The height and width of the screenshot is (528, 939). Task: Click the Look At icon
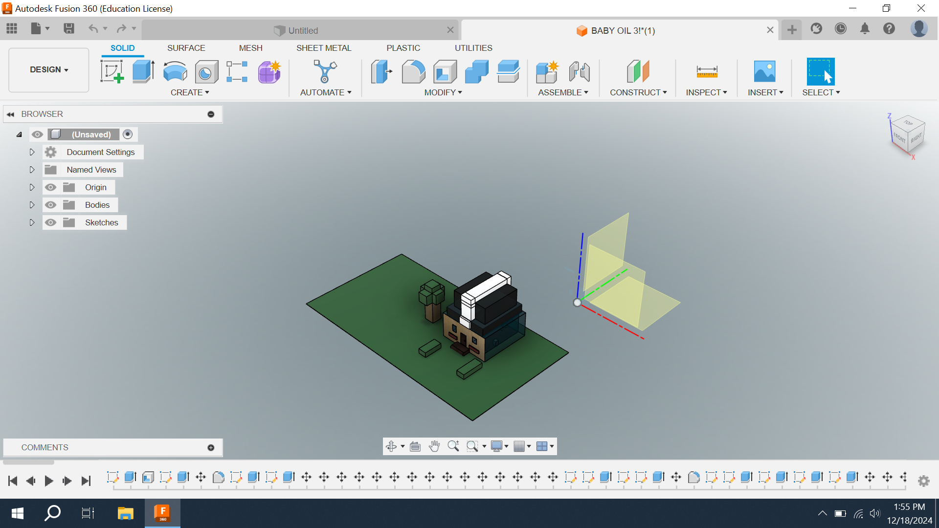415,446
